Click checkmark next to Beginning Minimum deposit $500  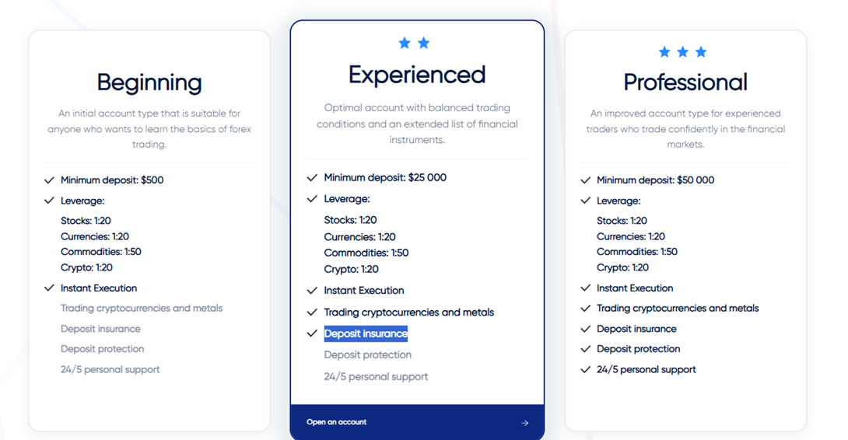tap(50, 180)
